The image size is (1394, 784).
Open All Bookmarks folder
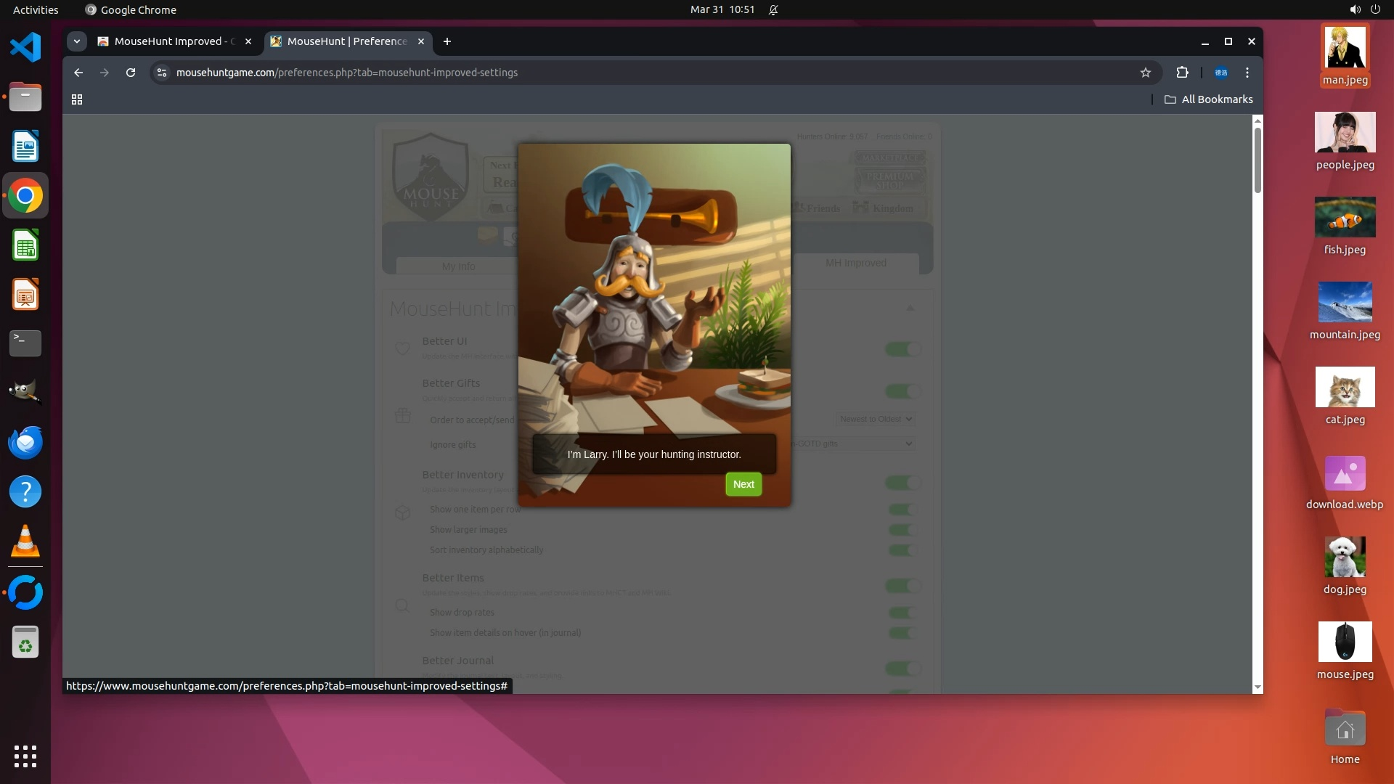1209,99
